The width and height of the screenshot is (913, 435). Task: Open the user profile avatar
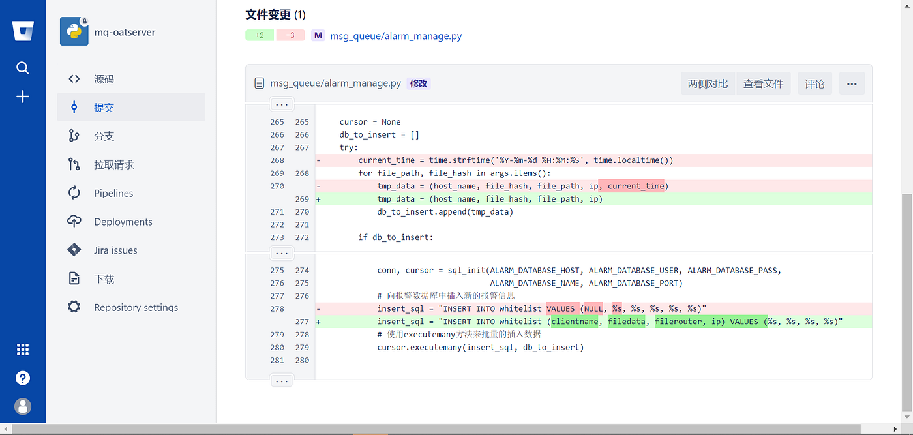(x=22, y=406)
